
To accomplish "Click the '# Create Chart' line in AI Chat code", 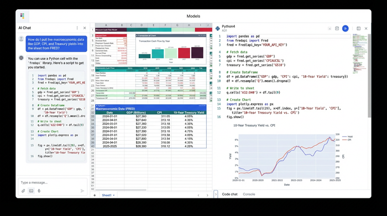I will [48, 131].
